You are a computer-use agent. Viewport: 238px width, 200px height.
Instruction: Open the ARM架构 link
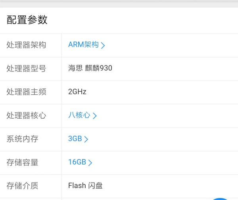click(83, 45)
